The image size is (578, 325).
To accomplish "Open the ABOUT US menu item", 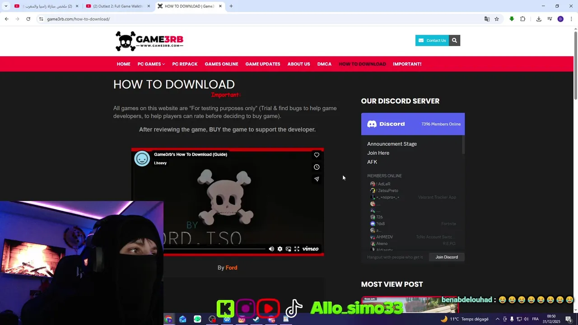I will (x=298, y=64).
